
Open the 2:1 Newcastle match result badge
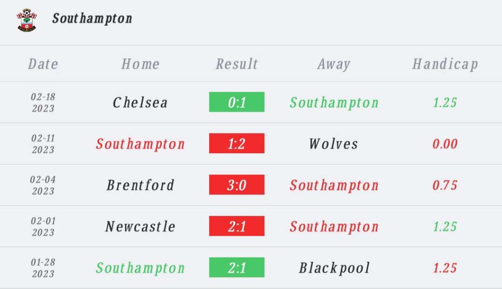click(x=237, y=226)
